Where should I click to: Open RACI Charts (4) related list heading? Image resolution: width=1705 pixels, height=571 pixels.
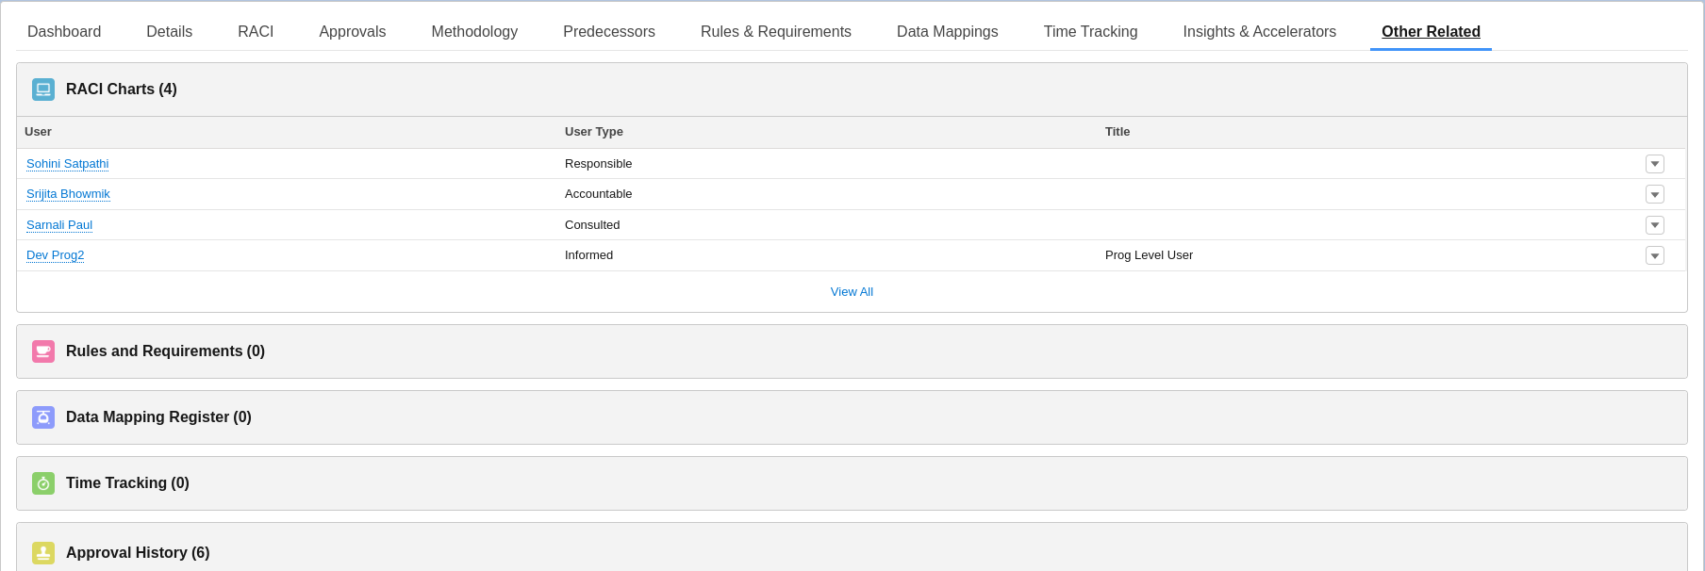click(x=122, y=90)
